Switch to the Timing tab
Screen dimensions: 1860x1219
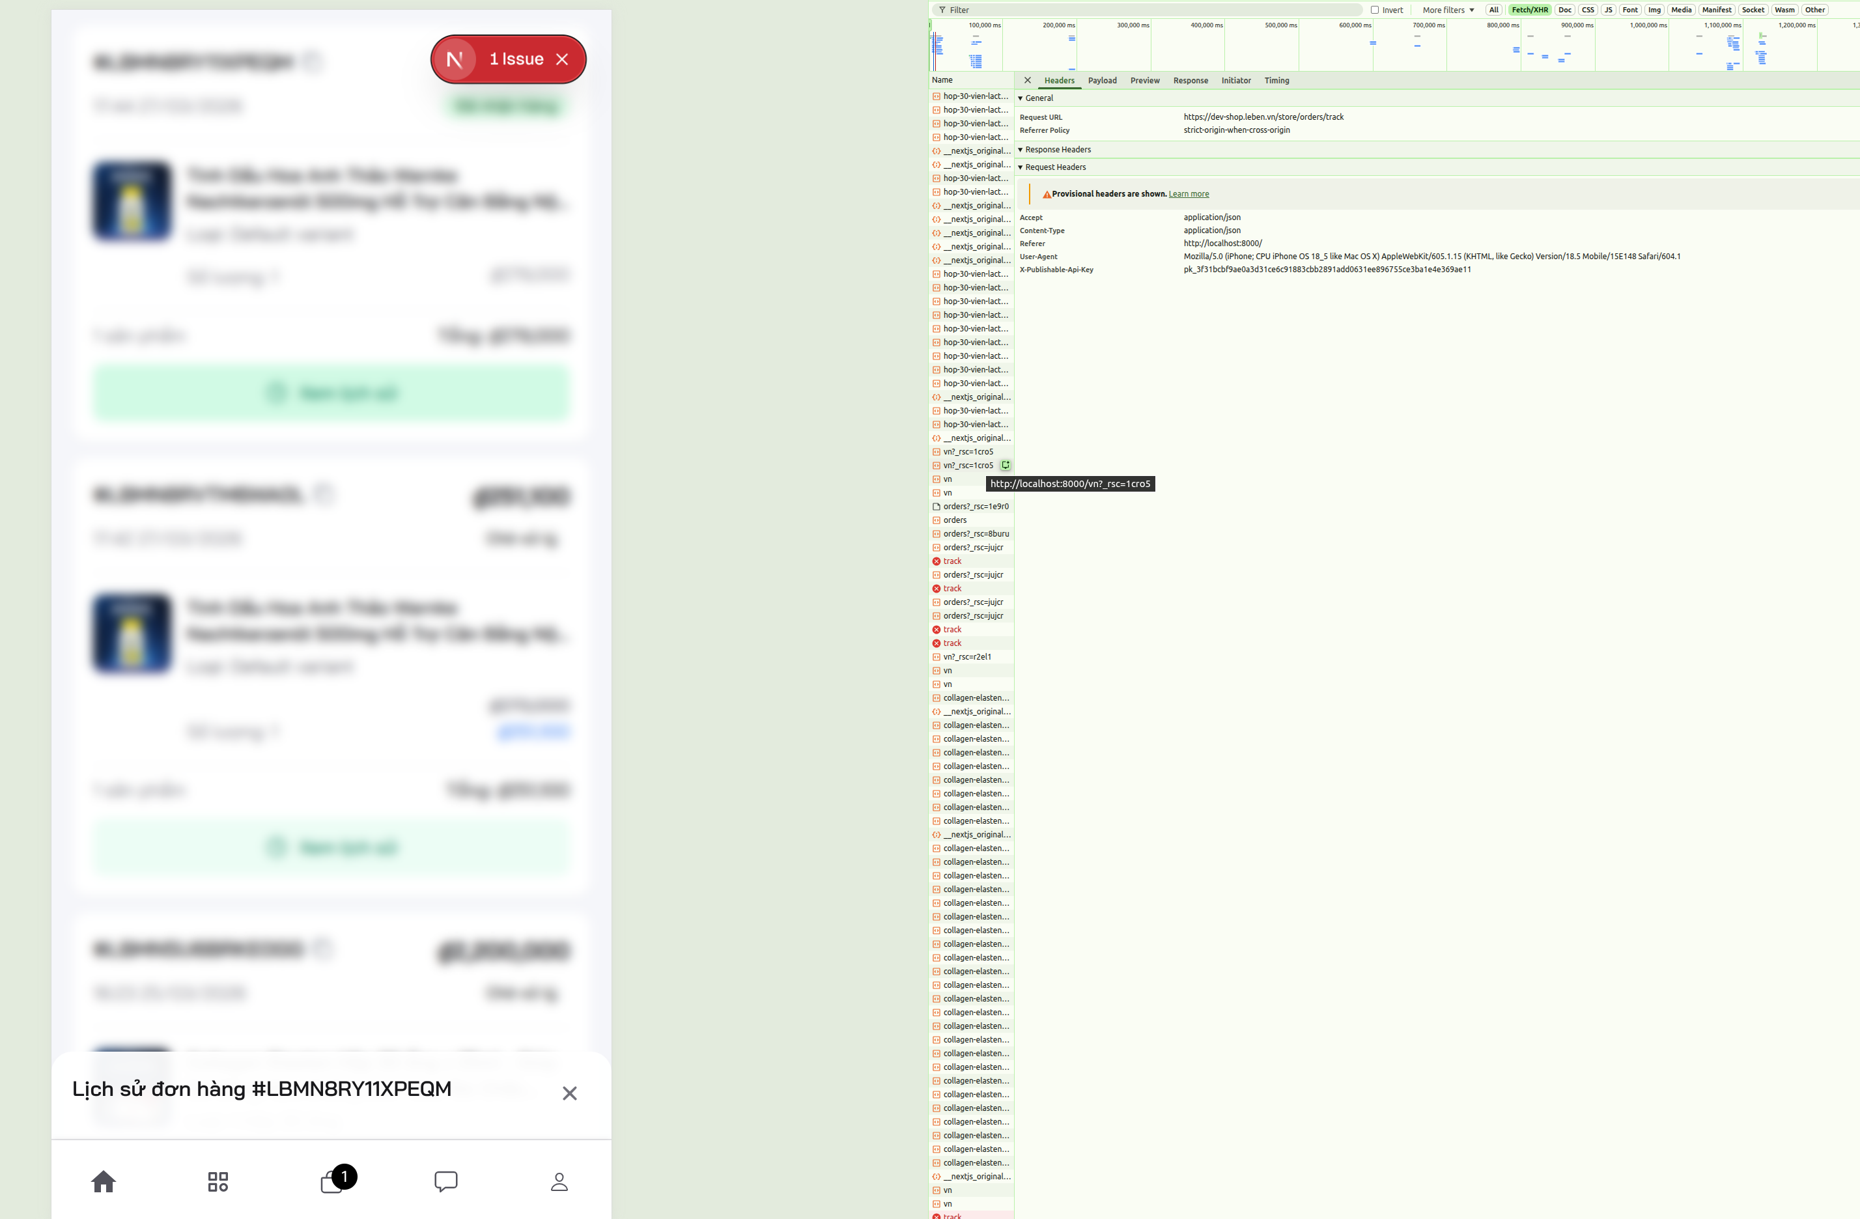tap(1276, 81)
